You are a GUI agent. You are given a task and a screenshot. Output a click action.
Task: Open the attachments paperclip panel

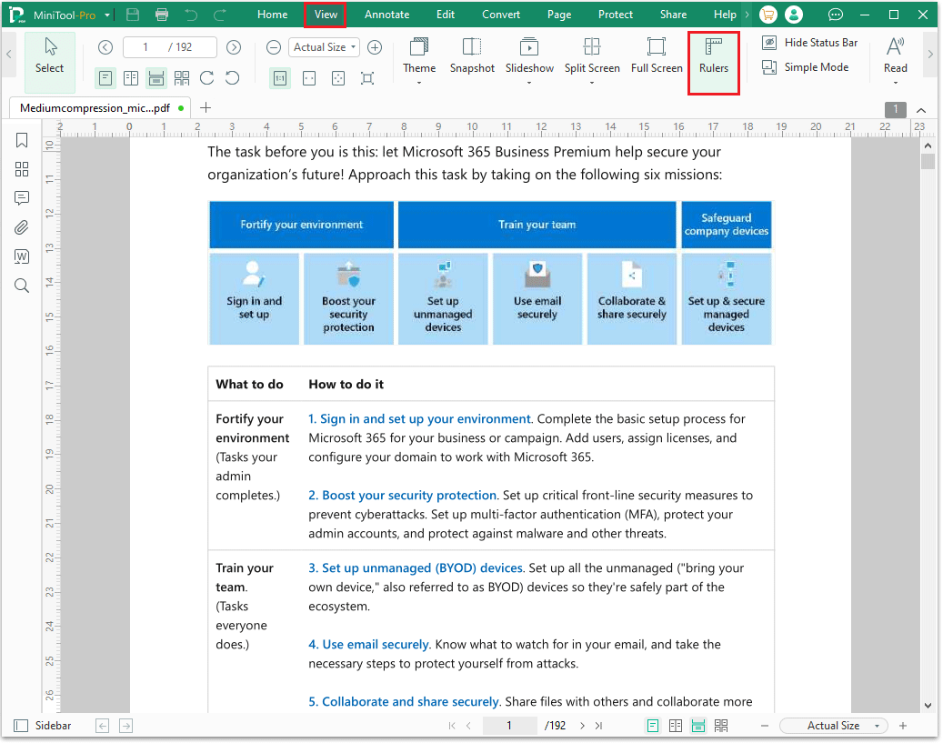click(22, 227)
